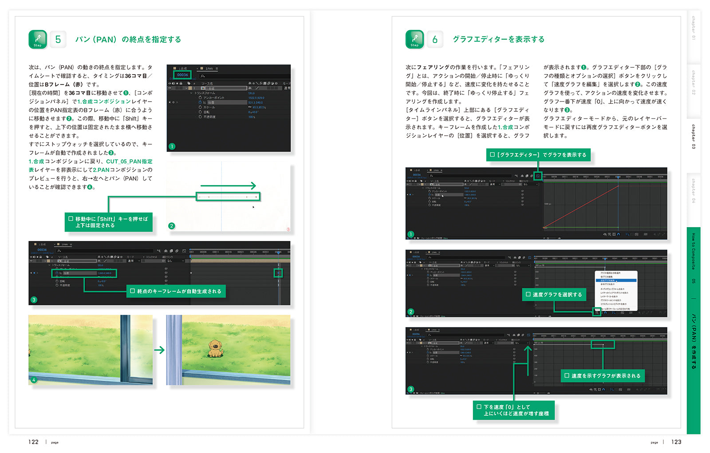The height and width of the screenshot is (453, 710).
Task: Click the anchor point stopwatch in first panel
Action: pos(200,98)
